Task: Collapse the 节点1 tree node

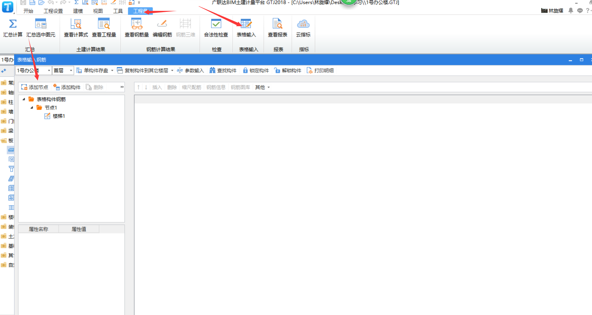Action: click(x=32, y=108)
